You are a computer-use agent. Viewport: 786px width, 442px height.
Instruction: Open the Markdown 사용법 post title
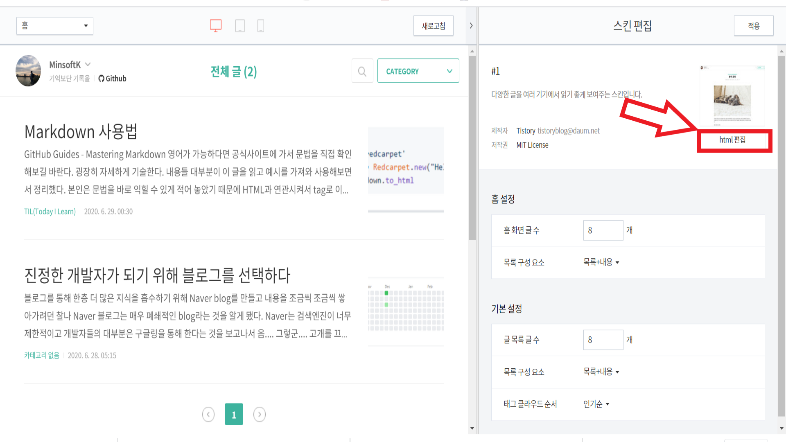coord(81,132)
